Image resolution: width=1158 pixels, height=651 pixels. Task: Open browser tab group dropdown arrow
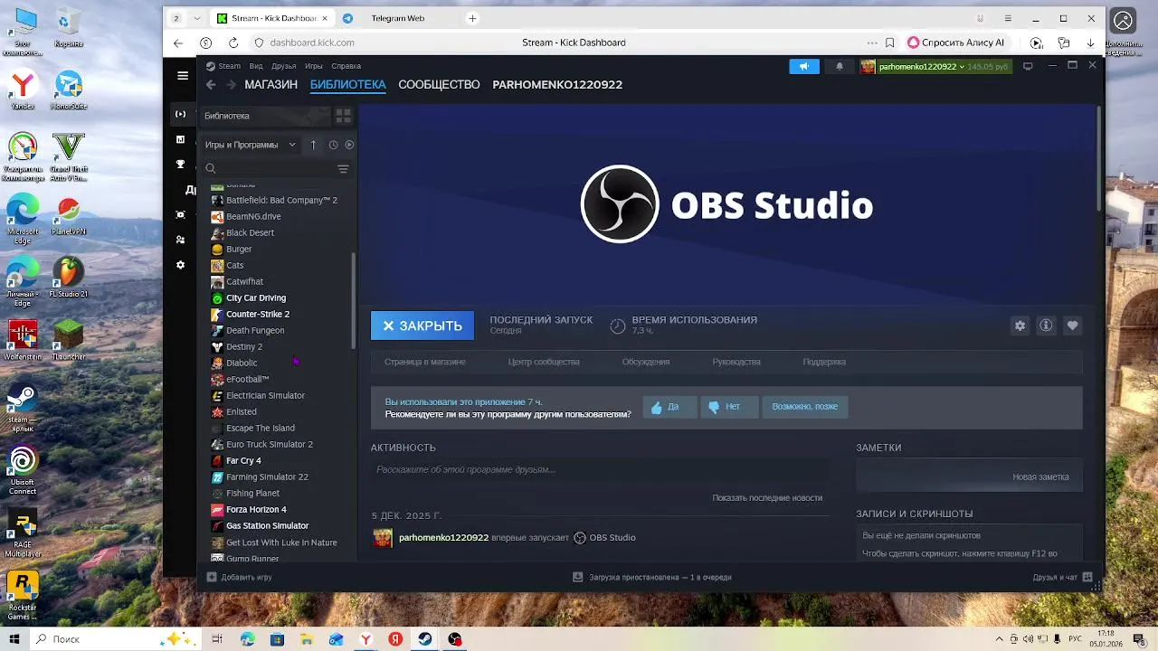coord(197,18)
